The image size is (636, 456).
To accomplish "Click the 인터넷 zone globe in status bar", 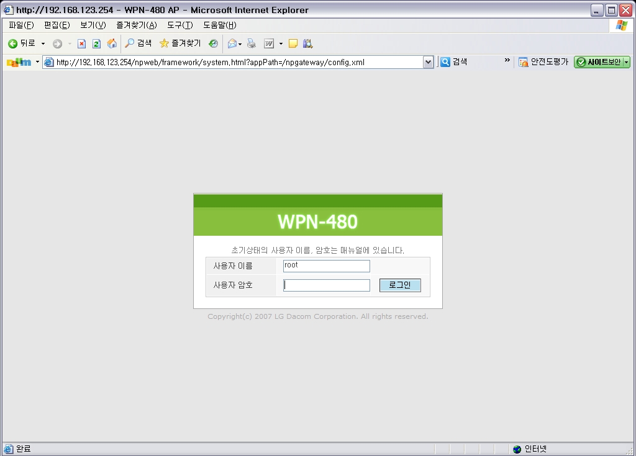I will (x=517, y=449).
